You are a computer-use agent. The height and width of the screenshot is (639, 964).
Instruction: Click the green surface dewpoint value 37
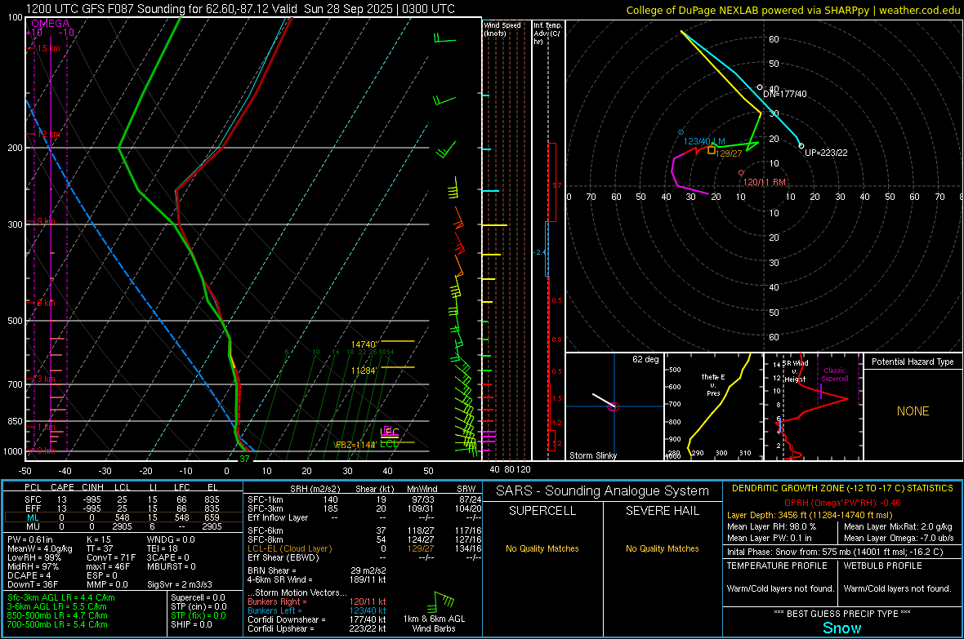coord(245,459)
